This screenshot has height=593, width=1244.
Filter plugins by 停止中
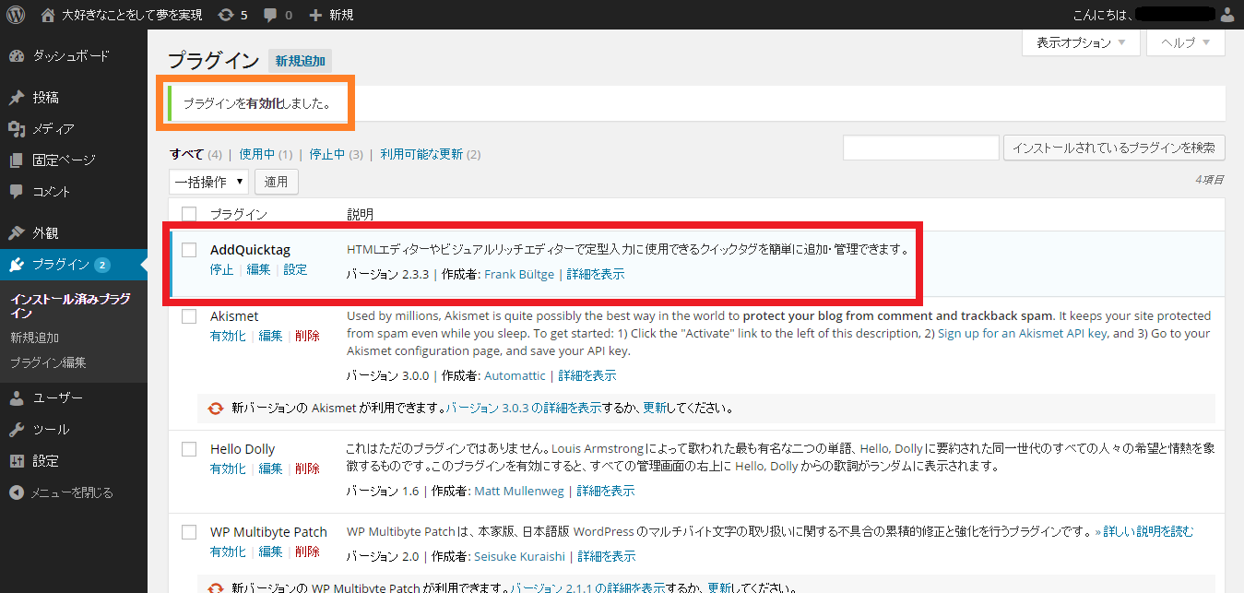click(327, 154)
